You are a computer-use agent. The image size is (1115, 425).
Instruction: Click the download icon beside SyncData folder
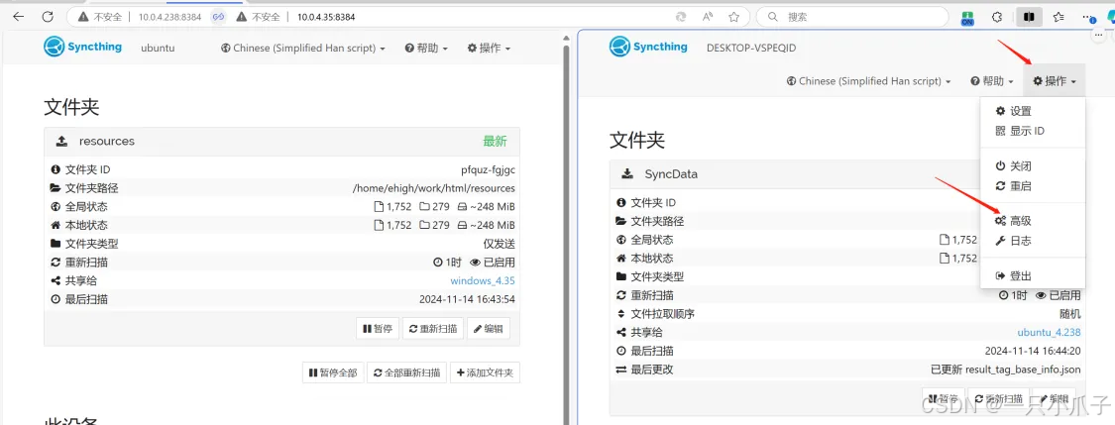pyautogui.click(x=628, y=173)
